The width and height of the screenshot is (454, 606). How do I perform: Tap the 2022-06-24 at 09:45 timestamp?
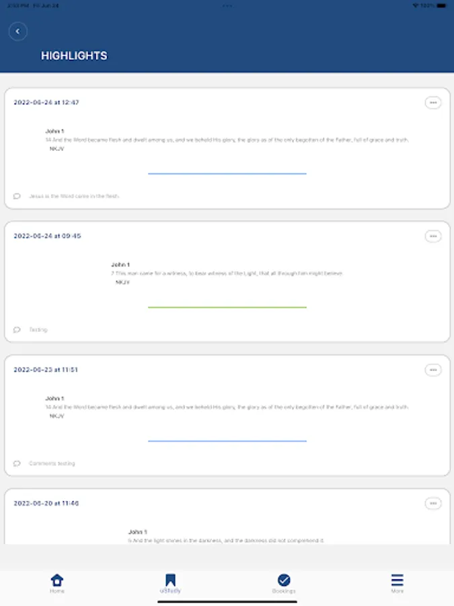(x=47, y=236)
